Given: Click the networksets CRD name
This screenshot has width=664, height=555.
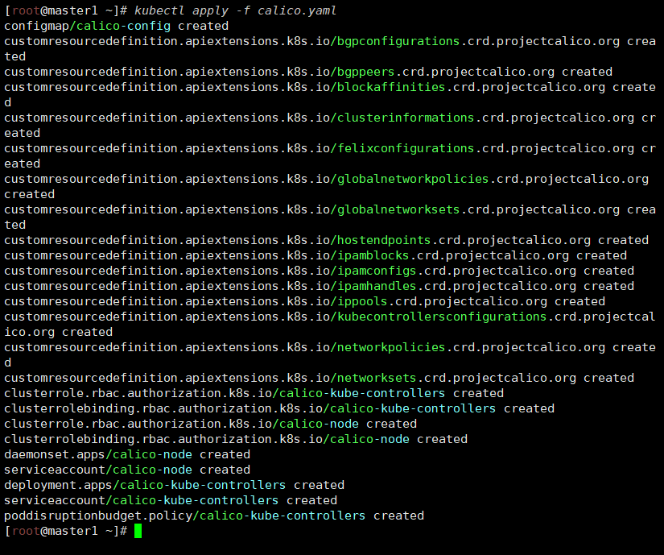Looking at the screenshot, I should click(x=377, y=378).
